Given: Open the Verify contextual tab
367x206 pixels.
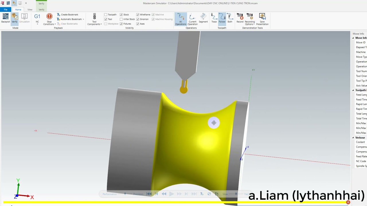Looking at the screenshot, I should pos(42,9).
